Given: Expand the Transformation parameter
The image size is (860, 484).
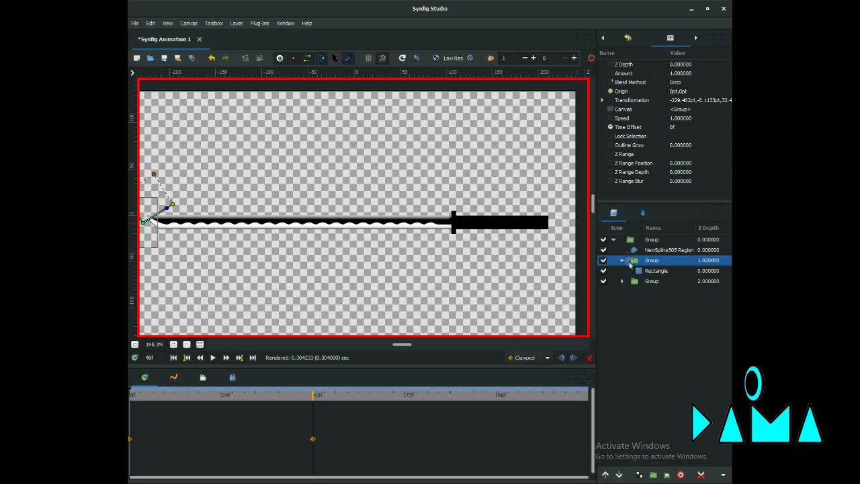Looking at the screenshot, I should click(x=602, y=100).
